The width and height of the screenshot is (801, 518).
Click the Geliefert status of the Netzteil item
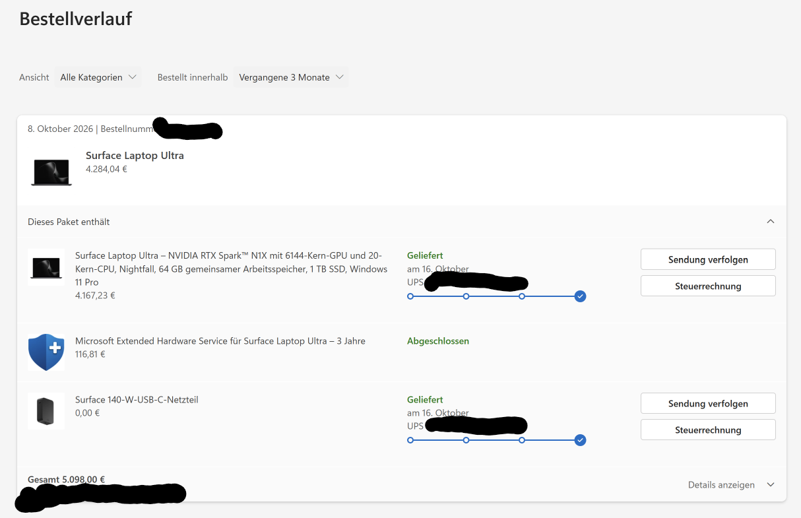[425, 400]
